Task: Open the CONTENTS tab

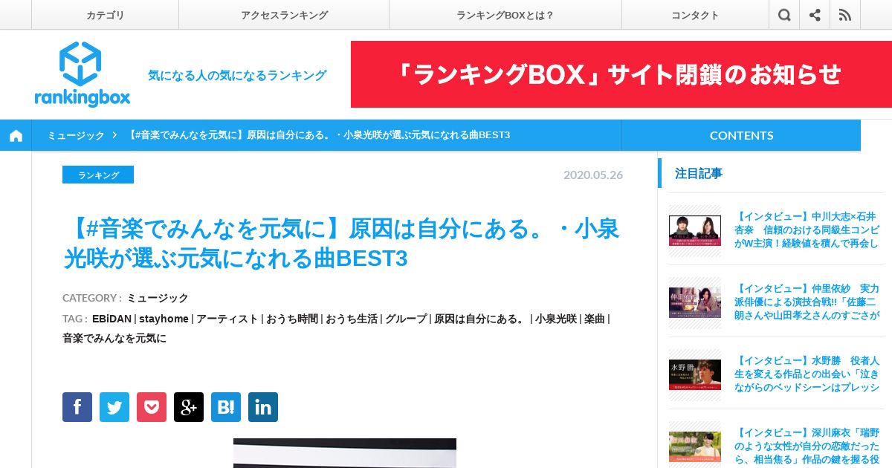Action: 741,135
